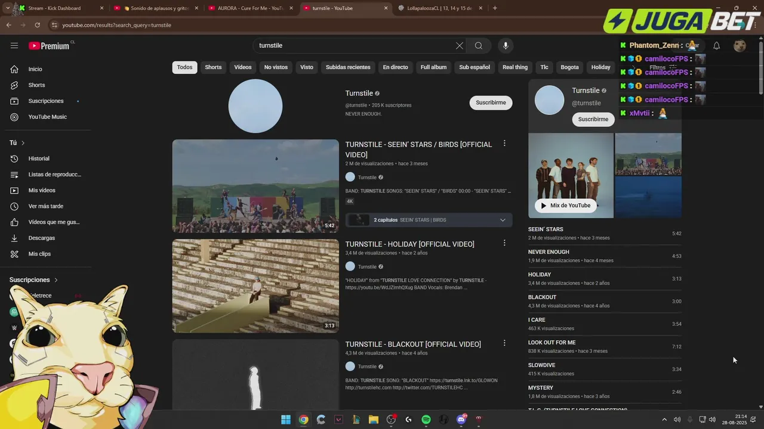Open more options for Holiday video
The height and width of the screenshot is (429, 764).
(x=504, y=243)
